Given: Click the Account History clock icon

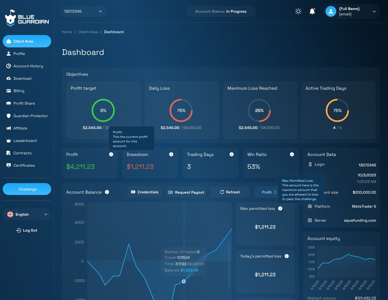Looking at the screenshot, I should pyautogui.click(x=9, y=66).
